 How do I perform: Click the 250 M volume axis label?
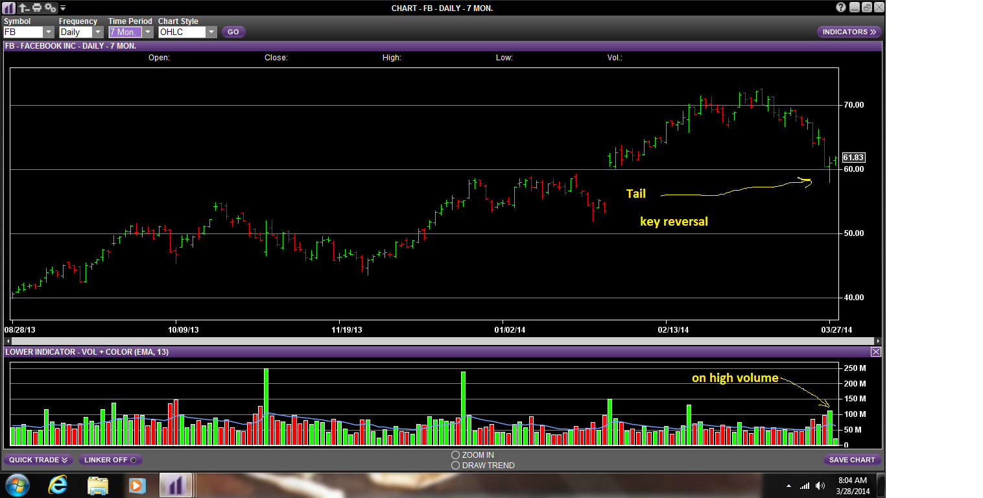coord(854,368)
